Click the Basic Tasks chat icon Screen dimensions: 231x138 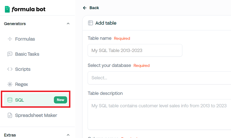coord(10,54)
